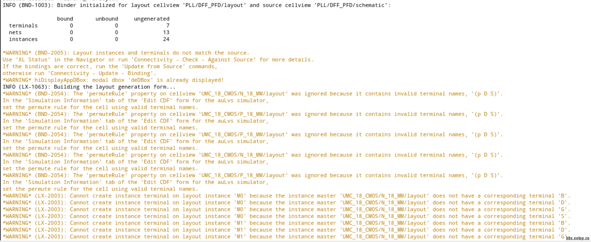This screenshot has width=591, height=242.
Task: Click the INFO (LX-1063) building layout line
Action: point(89,87)
